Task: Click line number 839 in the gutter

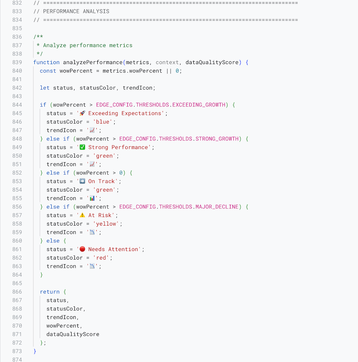Action: pyautogui.click(x=17, y=62)
